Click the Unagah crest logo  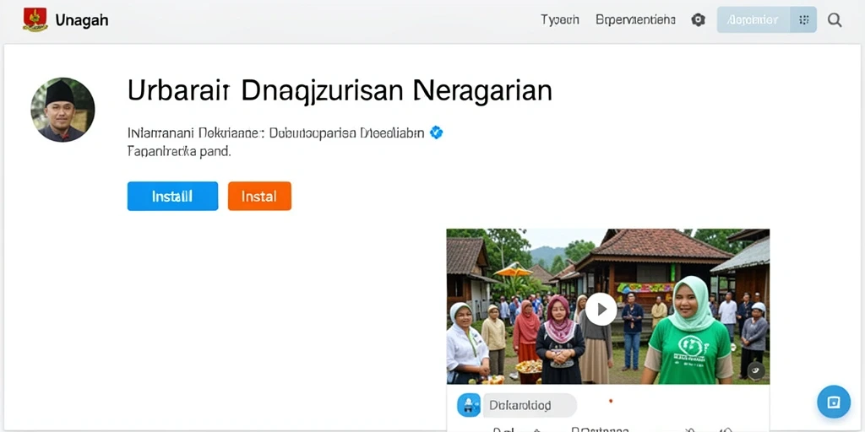(35, 20)
